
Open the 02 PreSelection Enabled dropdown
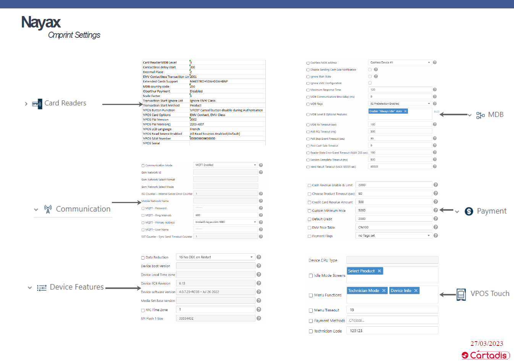[x=400, y=103]
